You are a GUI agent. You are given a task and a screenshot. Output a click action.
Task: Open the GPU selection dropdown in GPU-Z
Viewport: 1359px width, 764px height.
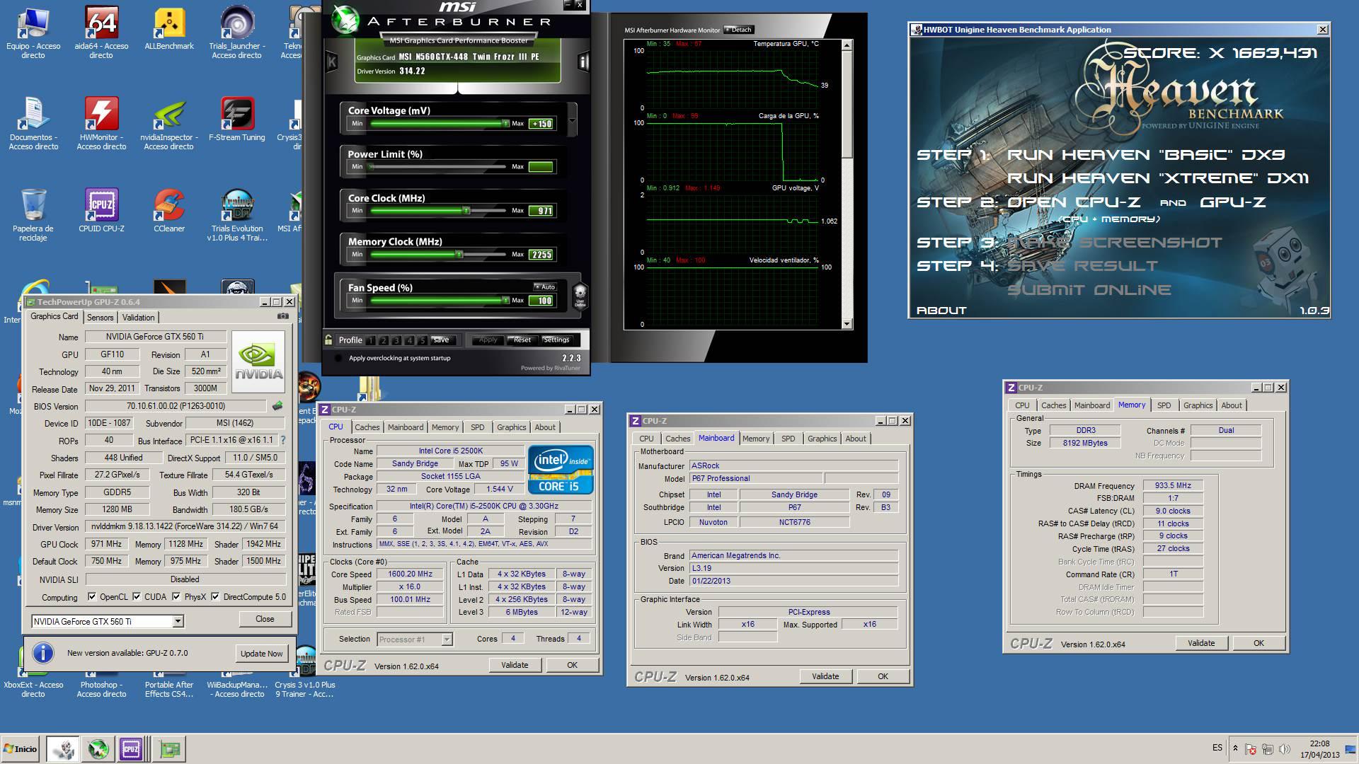tap(178, 621)
